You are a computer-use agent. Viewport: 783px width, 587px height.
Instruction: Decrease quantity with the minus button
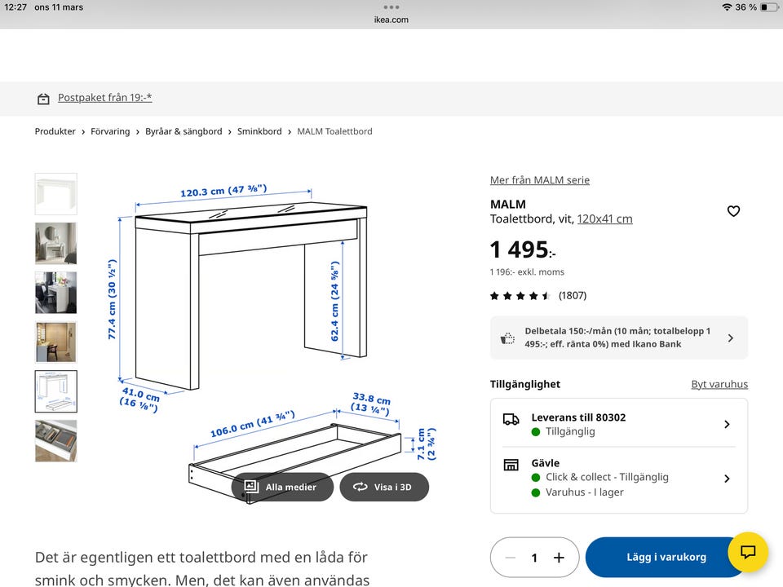510,558
